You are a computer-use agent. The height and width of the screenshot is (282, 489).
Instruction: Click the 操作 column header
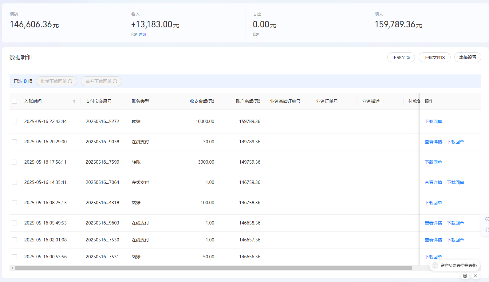(429, 101)
